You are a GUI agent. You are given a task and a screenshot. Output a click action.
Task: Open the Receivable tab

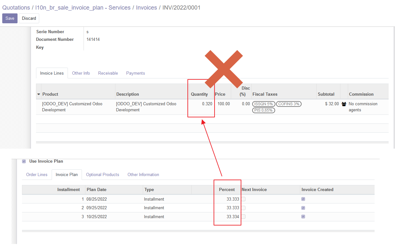(108, 73)
